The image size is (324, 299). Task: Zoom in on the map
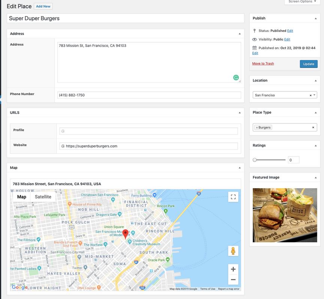(x=233, y=269)
